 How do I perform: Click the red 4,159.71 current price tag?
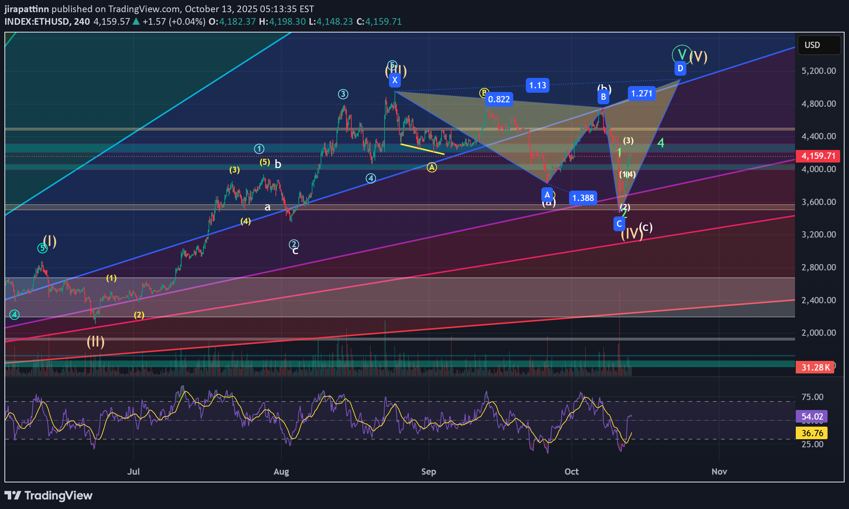818,156
